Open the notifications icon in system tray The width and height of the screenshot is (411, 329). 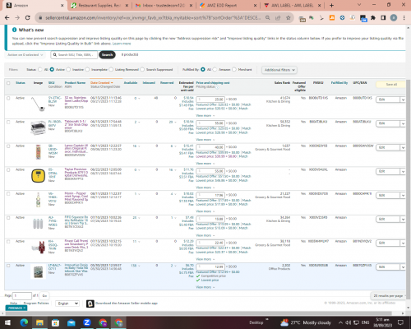[x=400, y=322]
